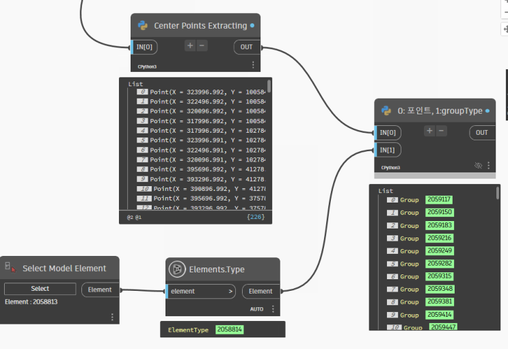Screen dimensions: 508x349
Task: Toggle preview hidden eye icon on groupType node
Action: coord(478,166)
